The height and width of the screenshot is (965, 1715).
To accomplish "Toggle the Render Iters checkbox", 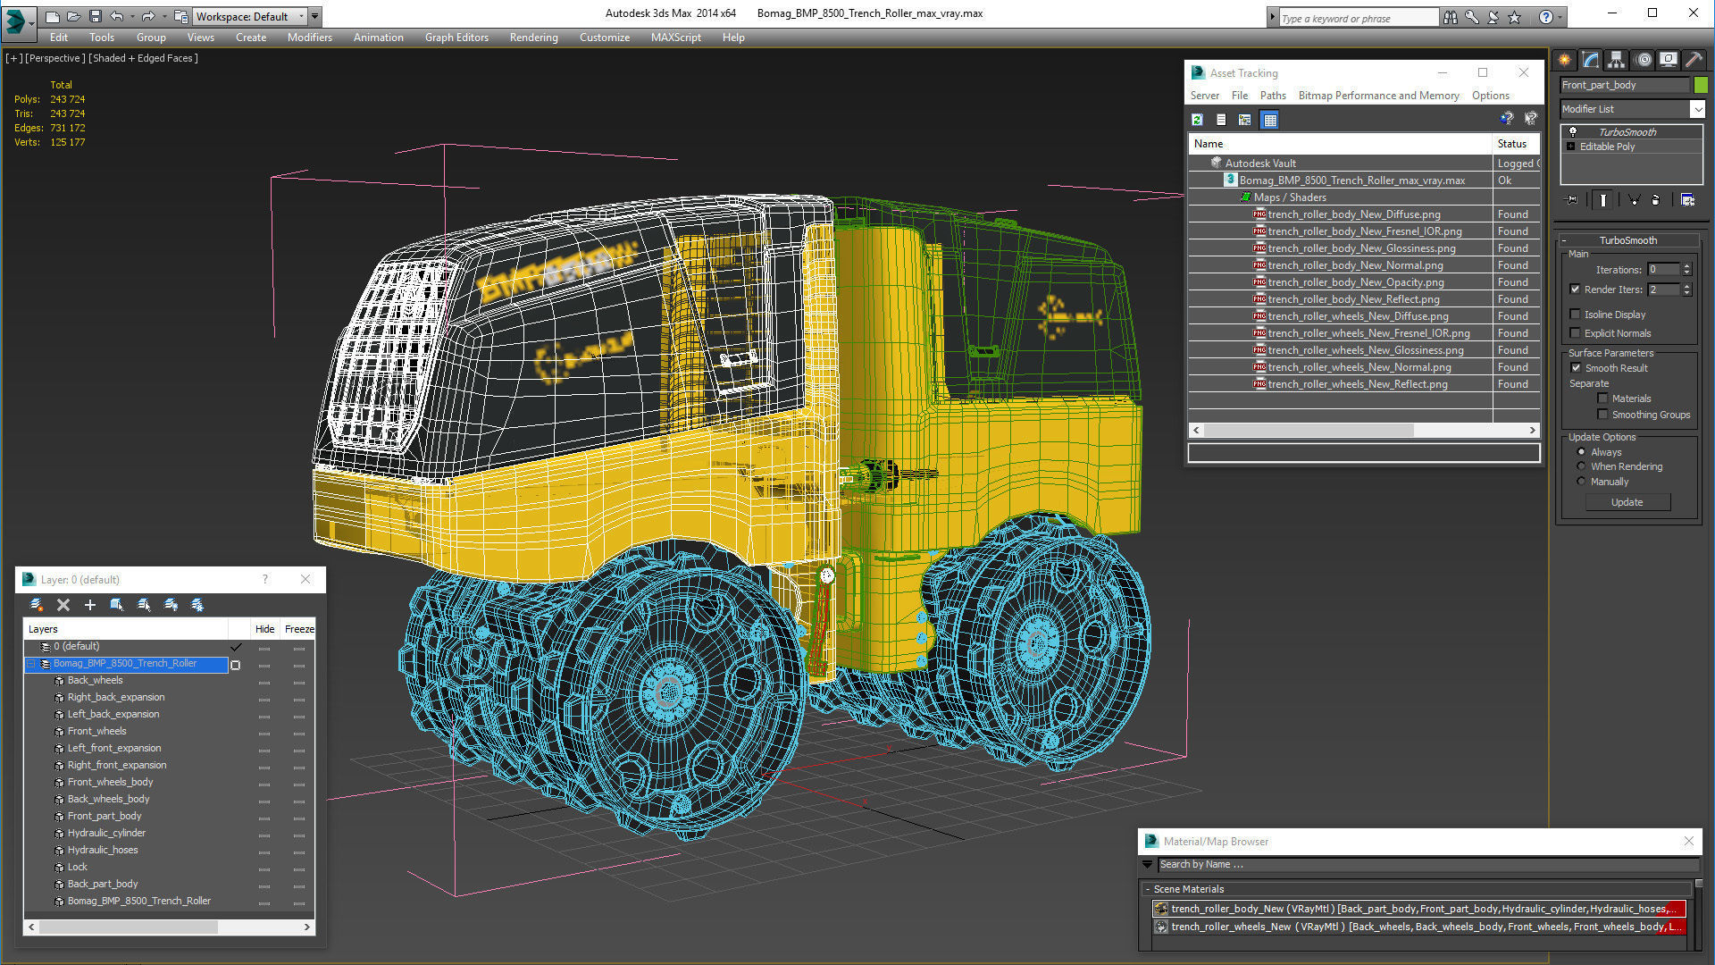I will tap(1575, 289).
